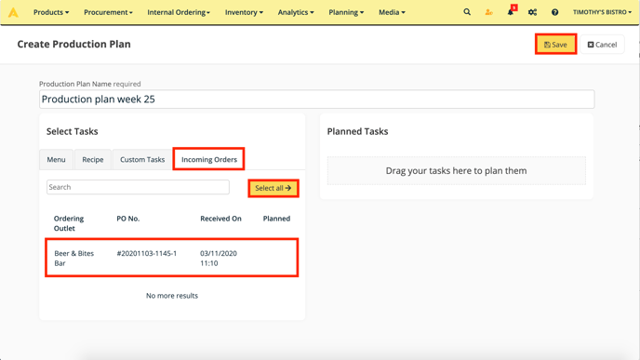Open the settings gears icon

coord(532,12)
